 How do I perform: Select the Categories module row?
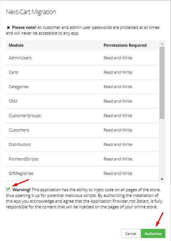coord(82,87)
